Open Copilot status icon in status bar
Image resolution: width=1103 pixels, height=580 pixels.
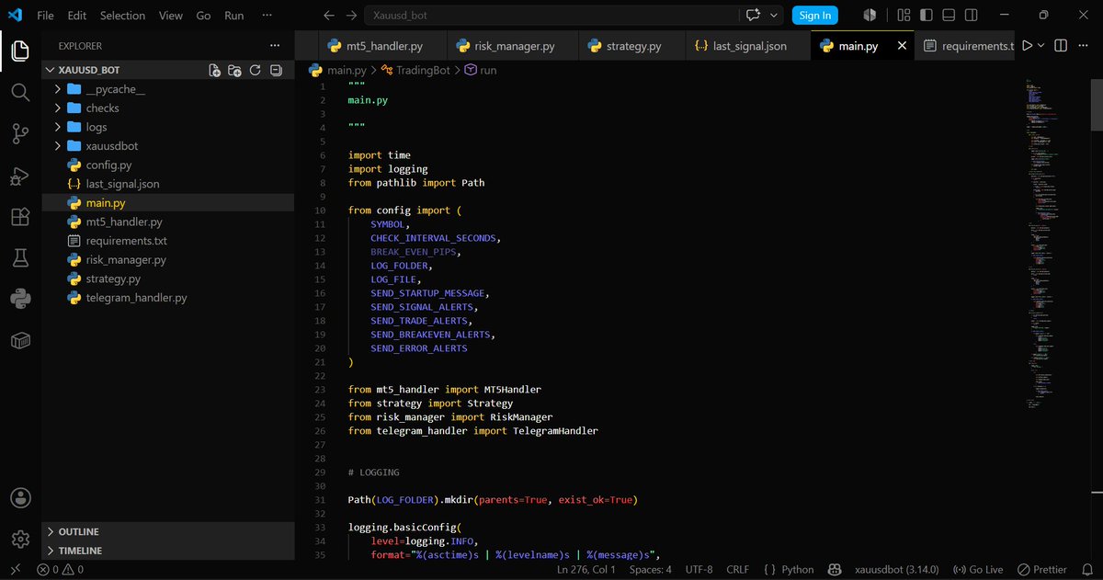tap(836, 569)
